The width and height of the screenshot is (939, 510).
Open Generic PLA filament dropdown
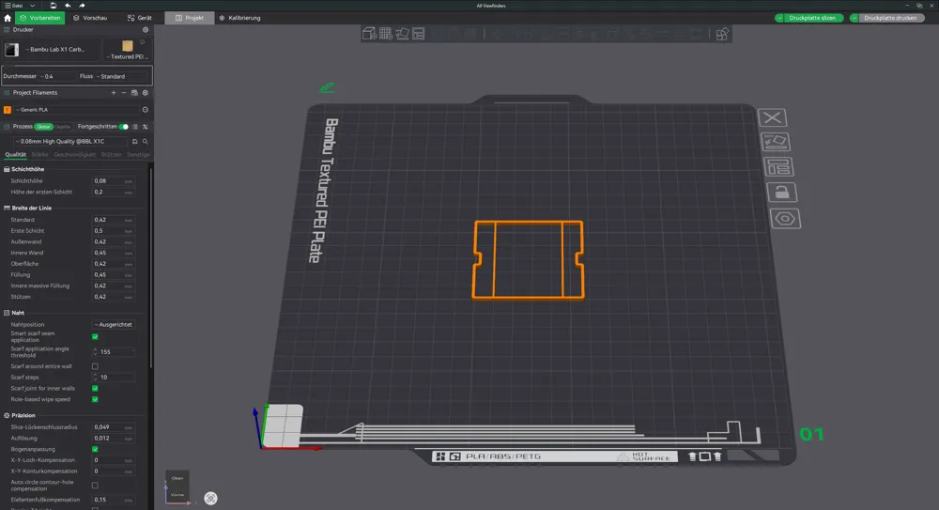coord(77,110)
